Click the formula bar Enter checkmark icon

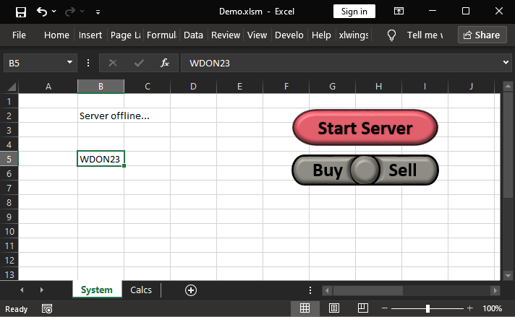pos(139,63)
